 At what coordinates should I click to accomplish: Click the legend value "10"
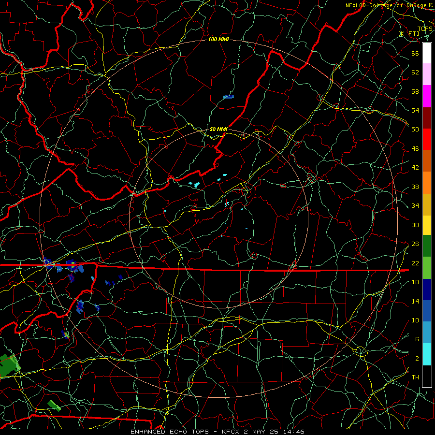pyautogui.click(x=415, y=320)
